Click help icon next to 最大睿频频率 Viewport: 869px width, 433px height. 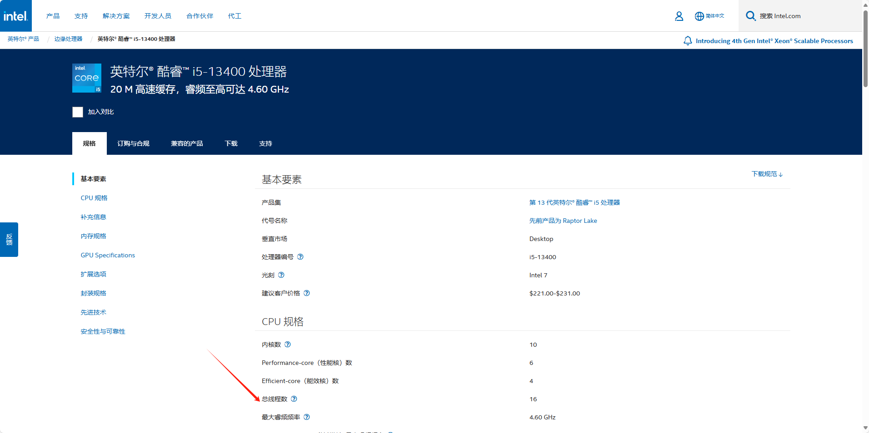click(x=307, y=417)
